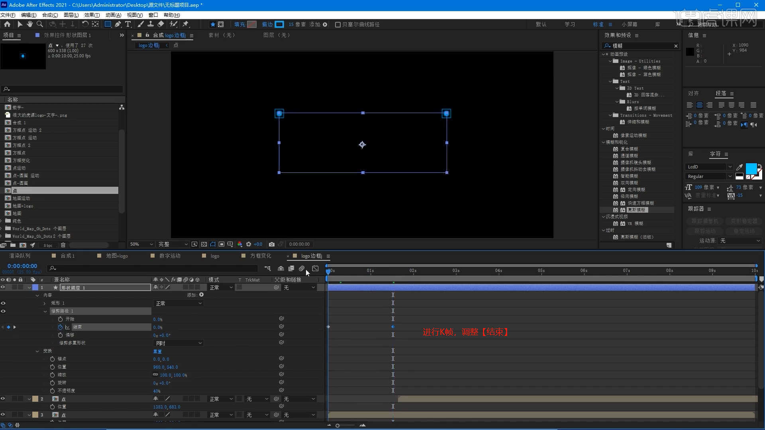765x430 pixels.
Task: Enable the 贝塞尔曲线路径 checkbox
Action: tap(338, 25)
